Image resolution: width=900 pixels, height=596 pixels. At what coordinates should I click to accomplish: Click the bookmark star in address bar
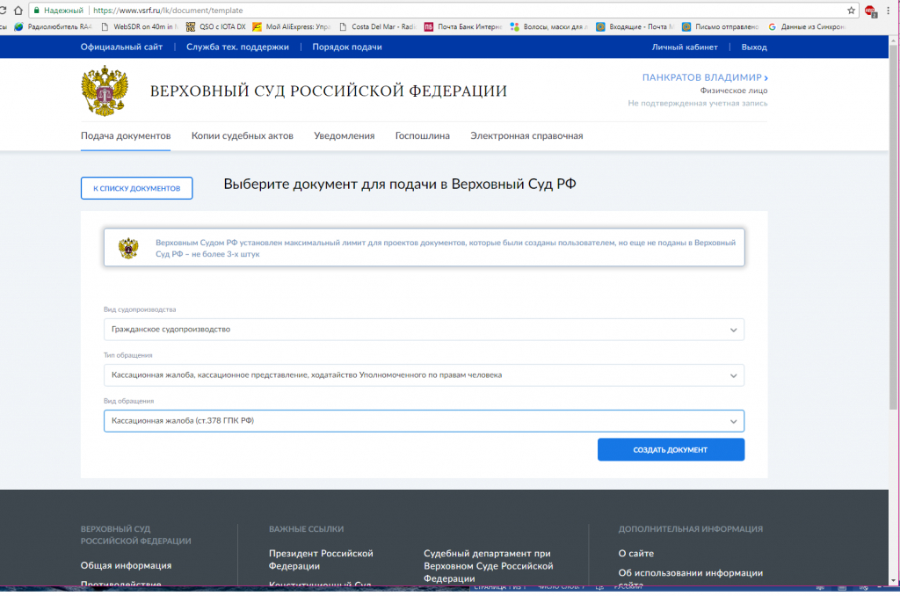852,11
